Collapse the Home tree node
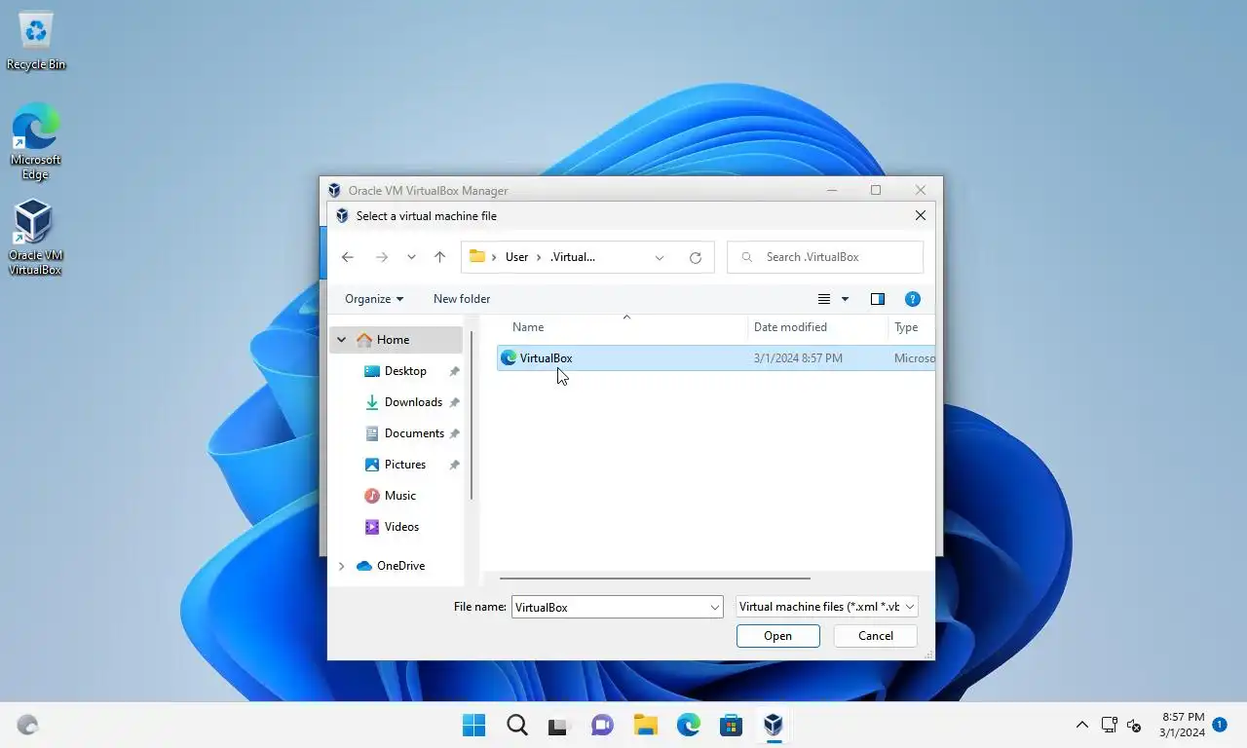 click(x=341, y=340)
